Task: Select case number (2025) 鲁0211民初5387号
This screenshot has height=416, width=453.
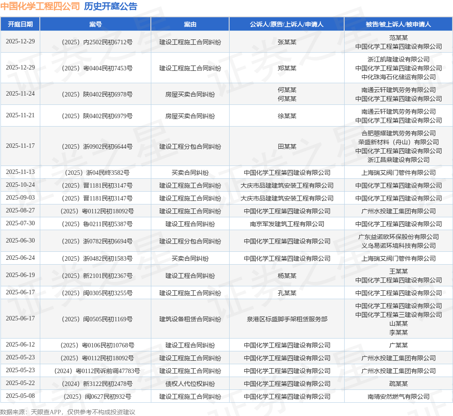Action: pyautogui.click(x=97, y=224)
